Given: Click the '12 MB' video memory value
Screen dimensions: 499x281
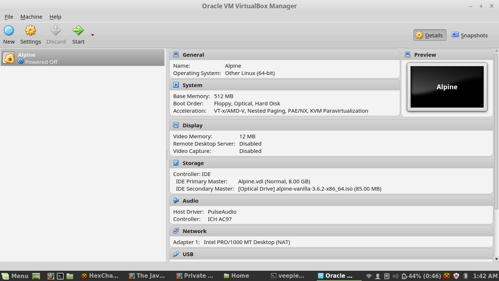Looking at the screenshot, I should click(247, 136).
